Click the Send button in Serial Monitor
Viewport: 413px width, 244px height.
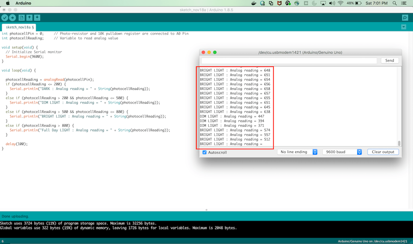click(390, 61)
